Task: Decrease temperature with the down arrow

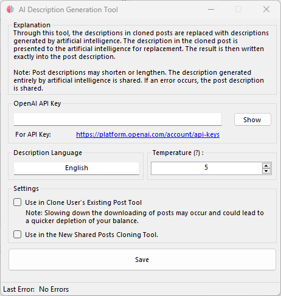Action: point(266,171)
